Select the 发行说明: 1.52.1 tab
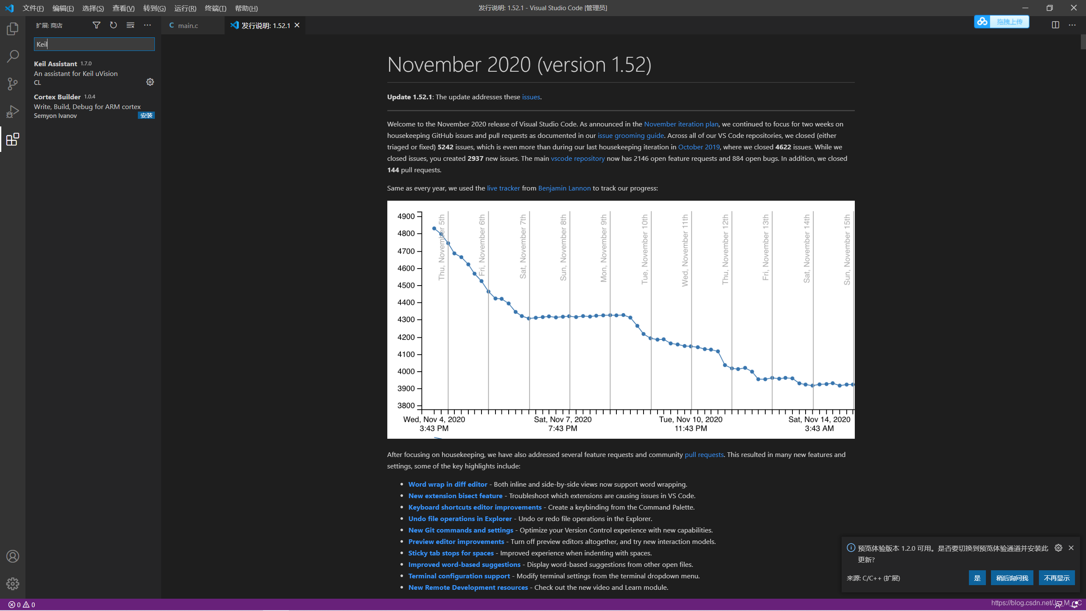 (265, 25)
